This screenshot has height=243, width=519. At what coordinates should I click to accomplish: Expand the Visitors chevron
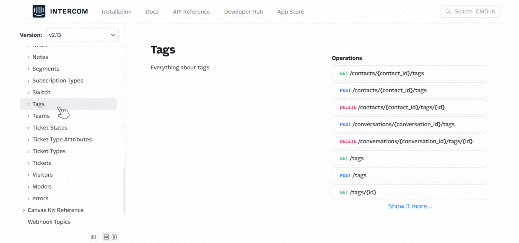pyautogui.click(x=28, y=175)
